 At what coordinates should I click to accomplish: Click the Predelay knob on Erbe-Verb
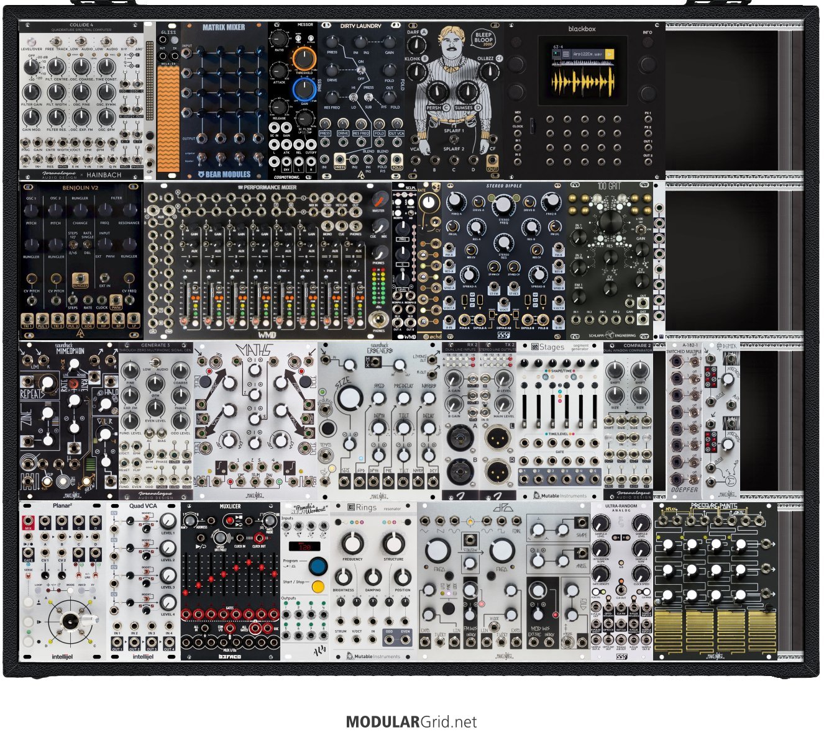pyautogui.click(x=404, y=397)
